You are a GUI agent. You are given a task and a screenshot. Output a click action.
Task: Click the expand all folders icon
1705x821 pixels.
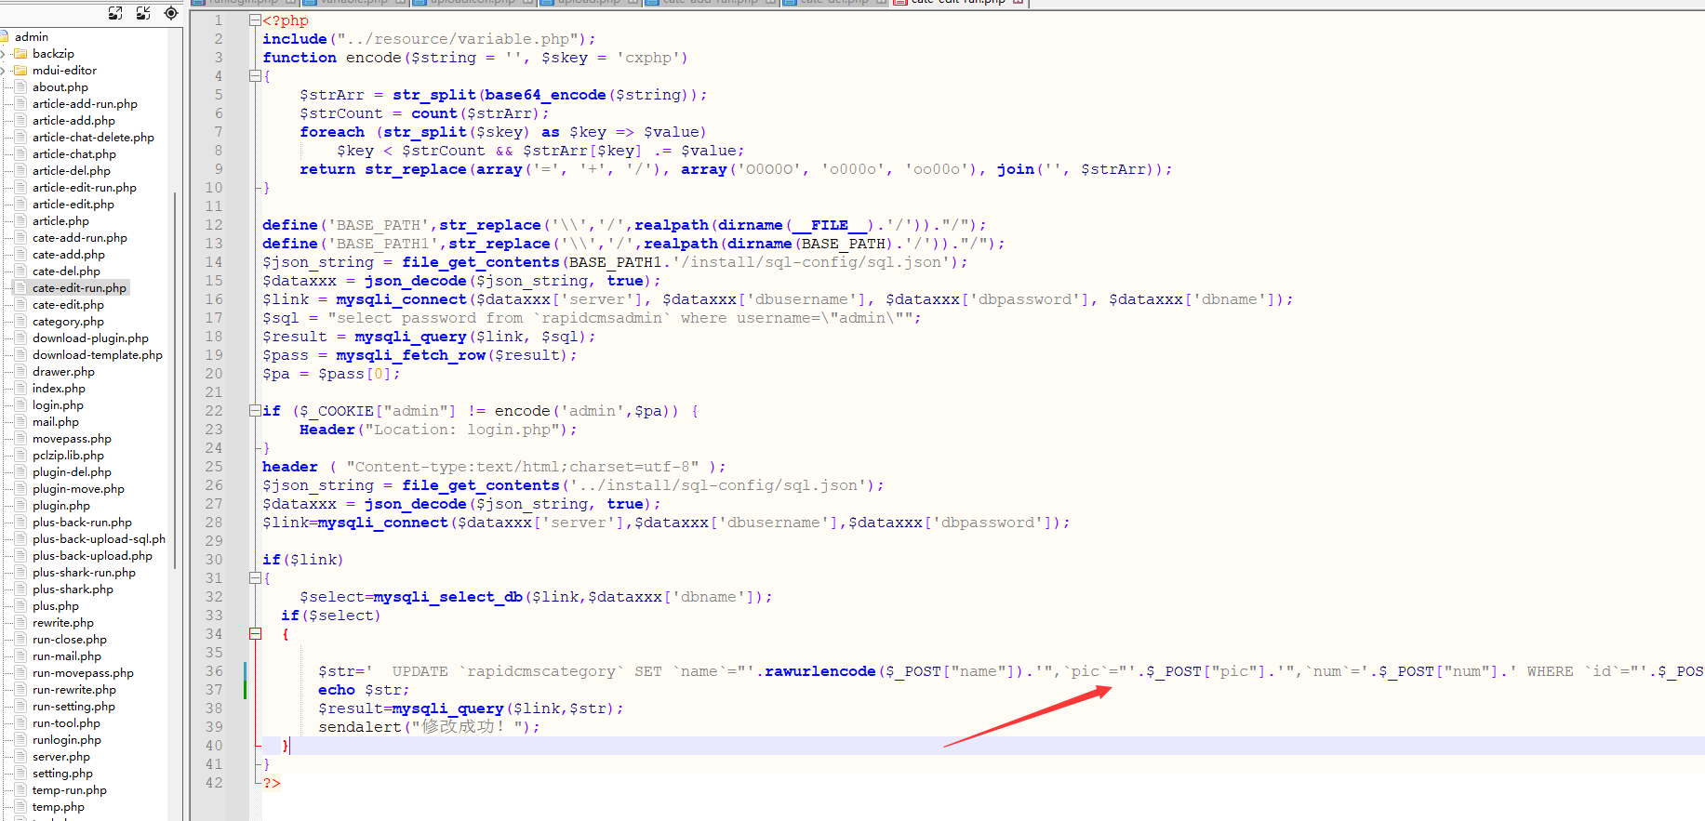pos(115,13)
